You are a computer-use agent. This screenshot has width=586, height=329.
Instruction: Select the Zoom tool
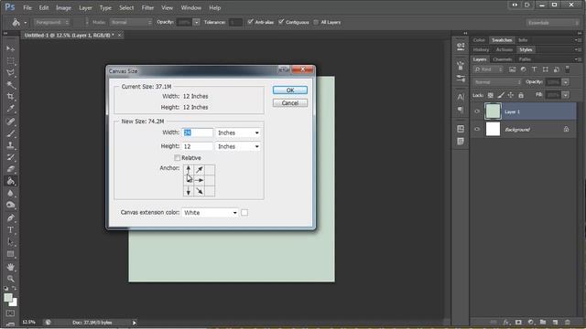coord(10,279)
